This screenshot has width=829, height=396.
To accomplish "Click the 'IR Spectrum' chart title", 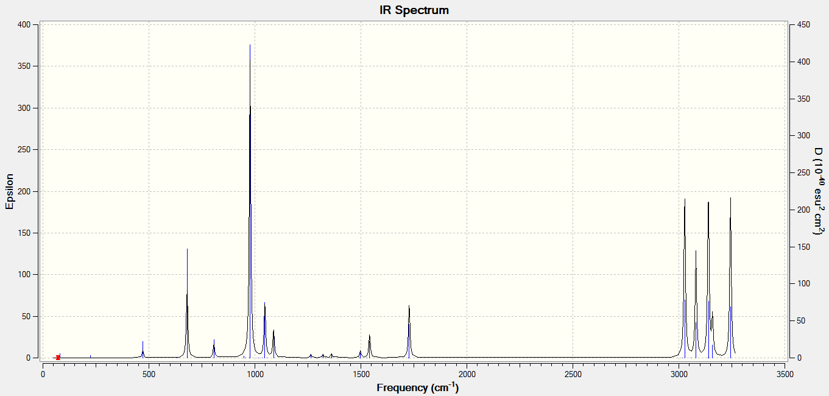I will coord(414,10).
